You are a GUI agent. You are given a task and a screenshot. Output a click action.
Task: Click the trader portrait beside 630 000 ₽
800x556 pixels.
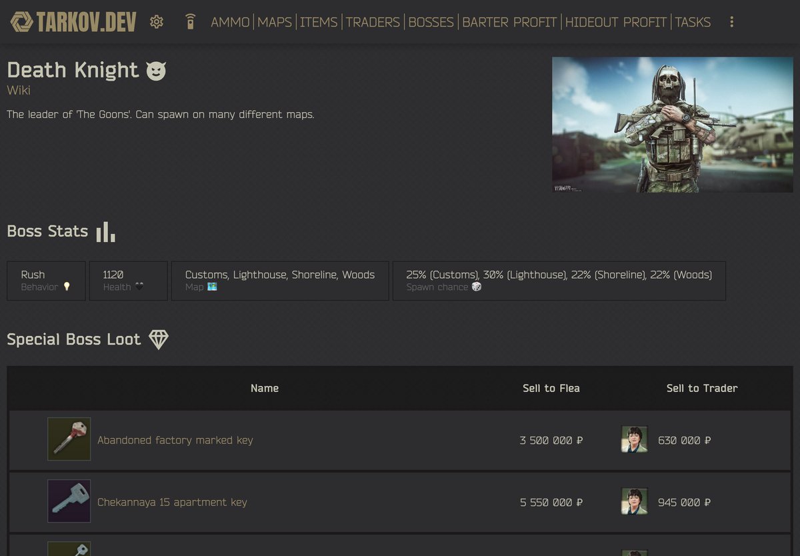point(633,439)
